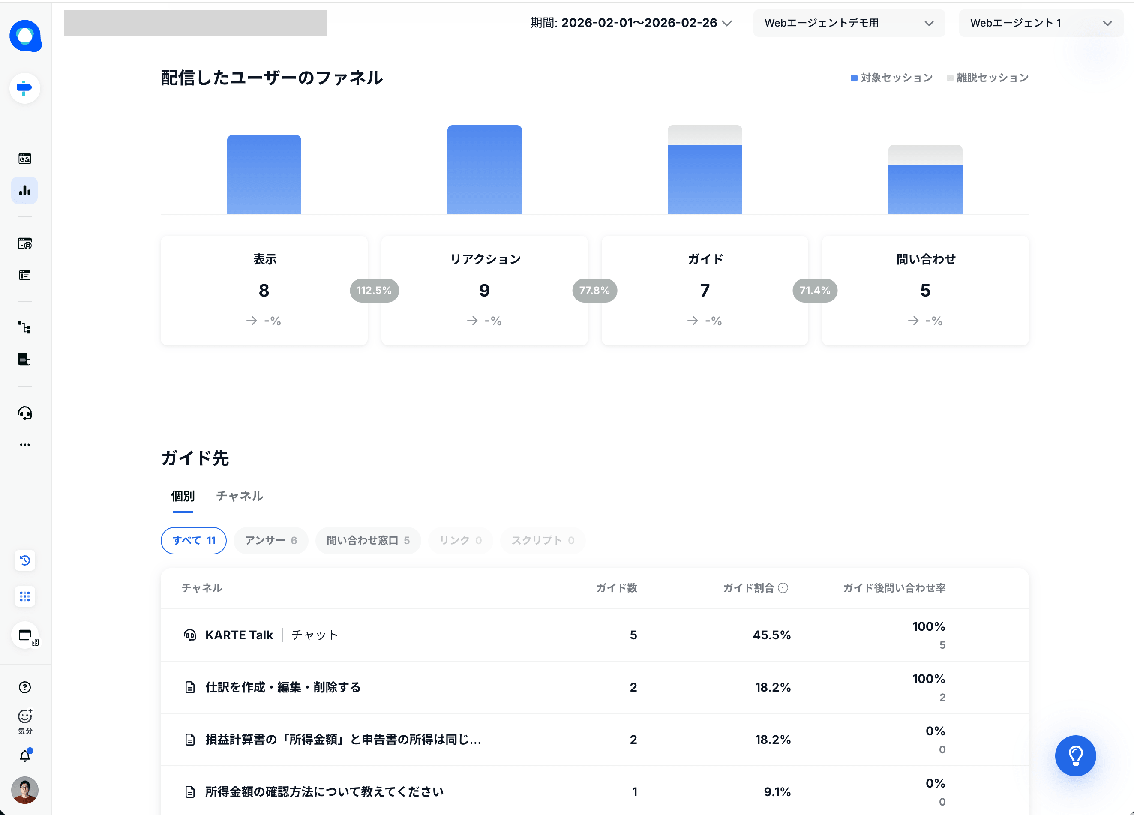The width and height of the screenshot is (1134, 815).
Task: Click info icon next to ガイド割合
Action: (x=783, y=588)
